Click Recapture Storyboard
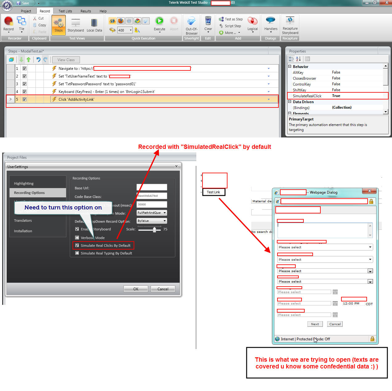This screenshot has height=391, width=392. tap(290, 25)
